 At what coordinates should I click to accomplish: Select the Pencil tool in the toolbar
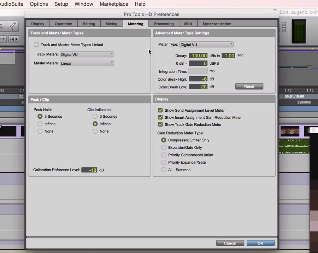click(x=12, y=26)
